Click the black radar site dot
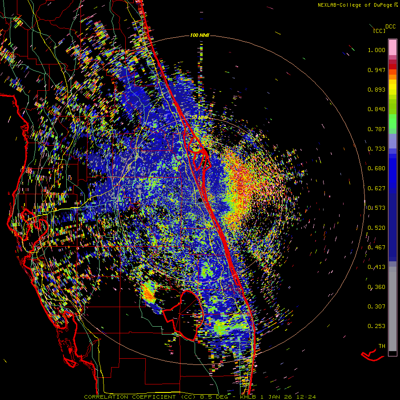 click(200, 200)
